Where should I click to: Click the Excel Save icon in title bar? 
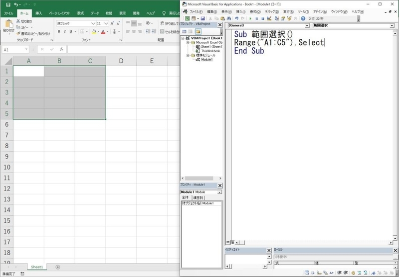pos(8,4)
